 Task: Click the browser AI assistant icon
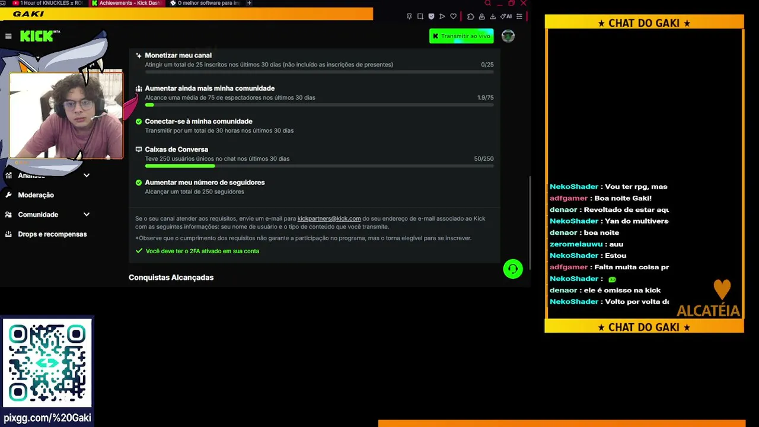coord(506,17)
